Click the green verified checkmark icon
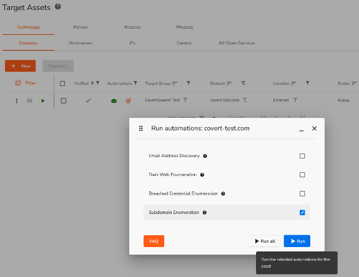Viewport: 359px width, 277px height. point(88,100)
